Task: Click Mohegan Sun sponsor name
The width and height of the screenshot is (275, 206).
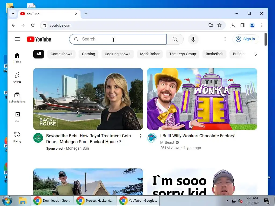Action: click(77, 148)
